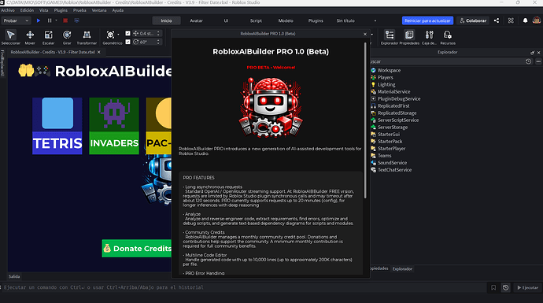Open the command bar bookmark icon

pyautogui.click(x=493, y=287)
